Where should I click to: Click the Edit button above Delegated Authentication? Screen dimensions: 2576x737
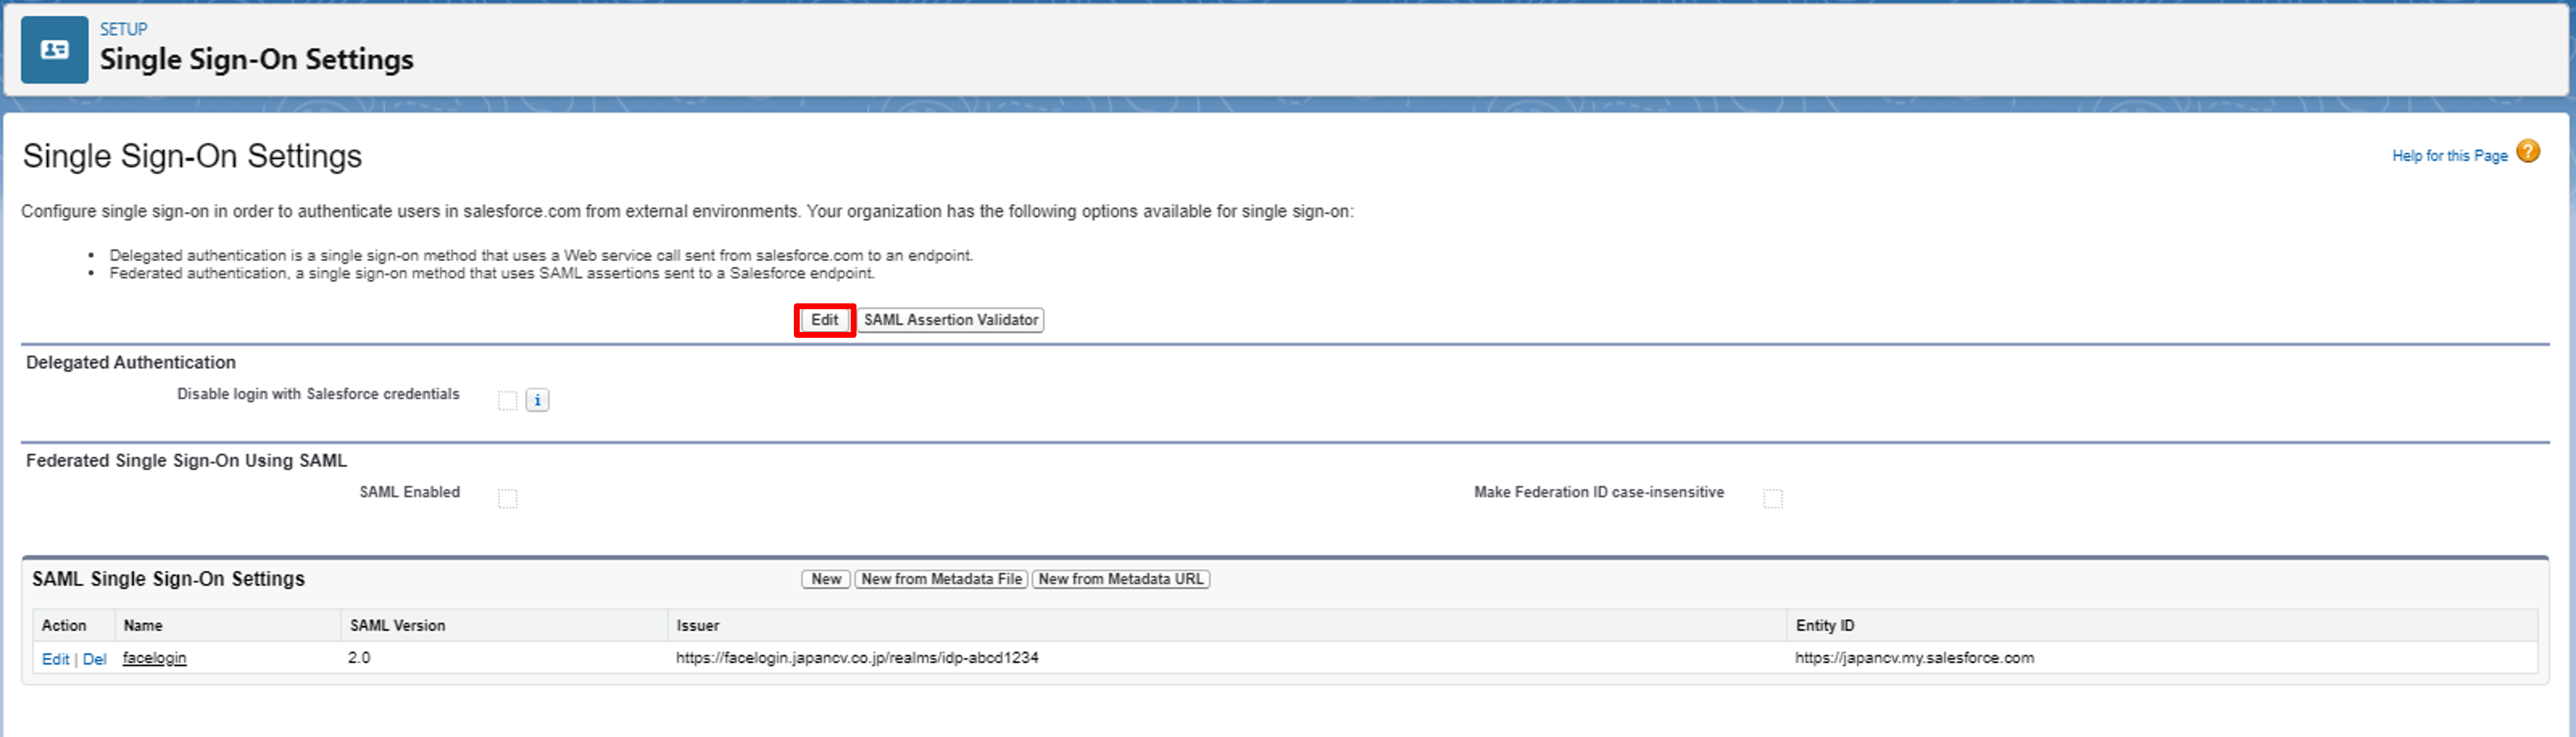point(824,320)
